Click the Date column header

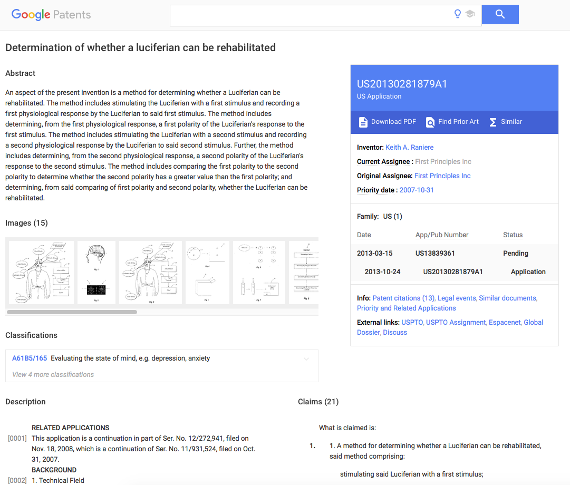364,235
